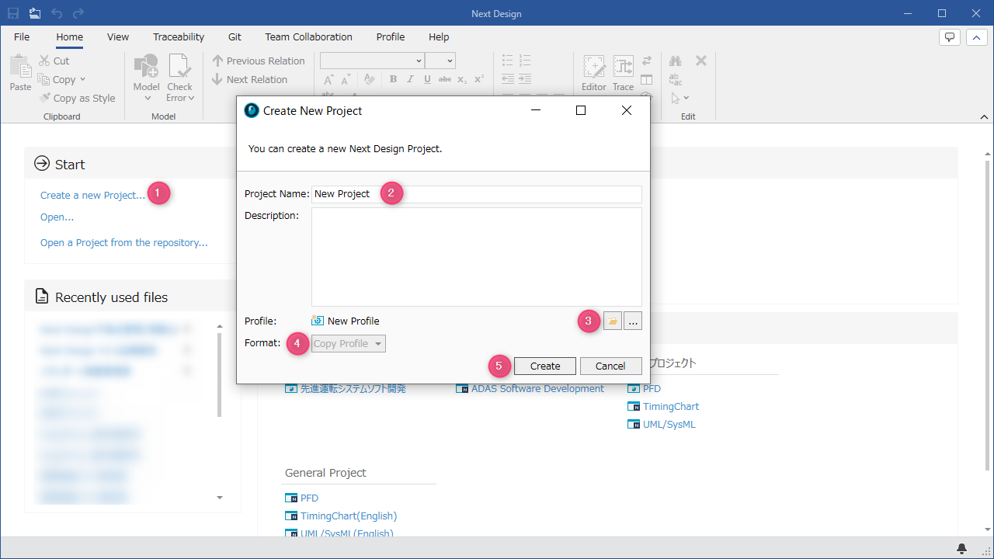The image size is (994, 559).
Task: Click the recently used files scrollbar
Action: tap(219, 374)
